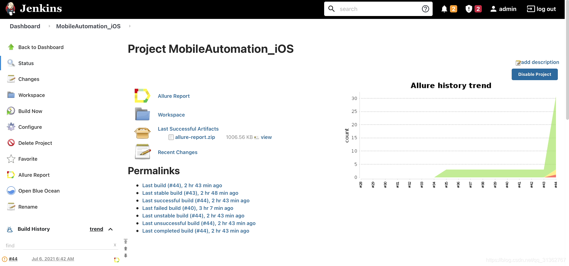Viewport: 569px width, 266px height.
Task: Open the Status menu item
Action: point(26,63)
